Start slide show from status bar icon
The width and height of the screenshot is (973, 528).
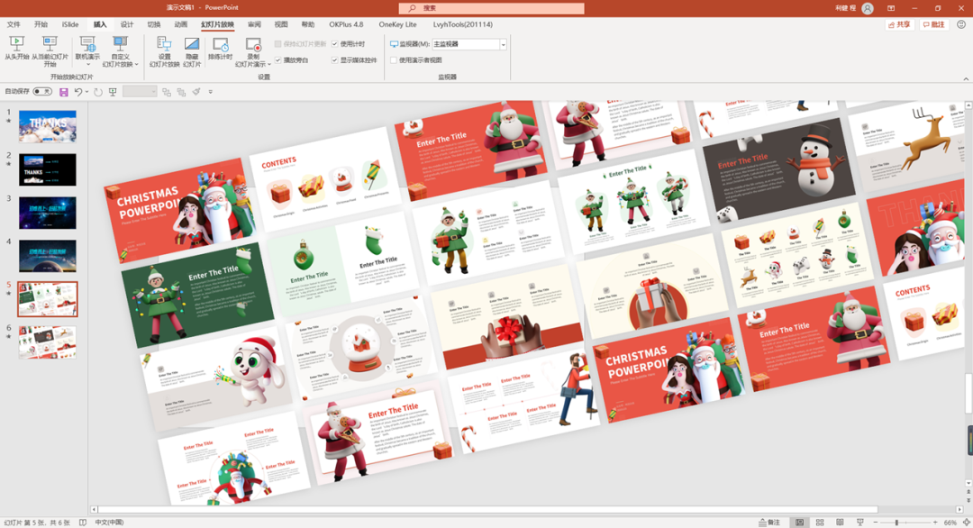pos(860,523)
